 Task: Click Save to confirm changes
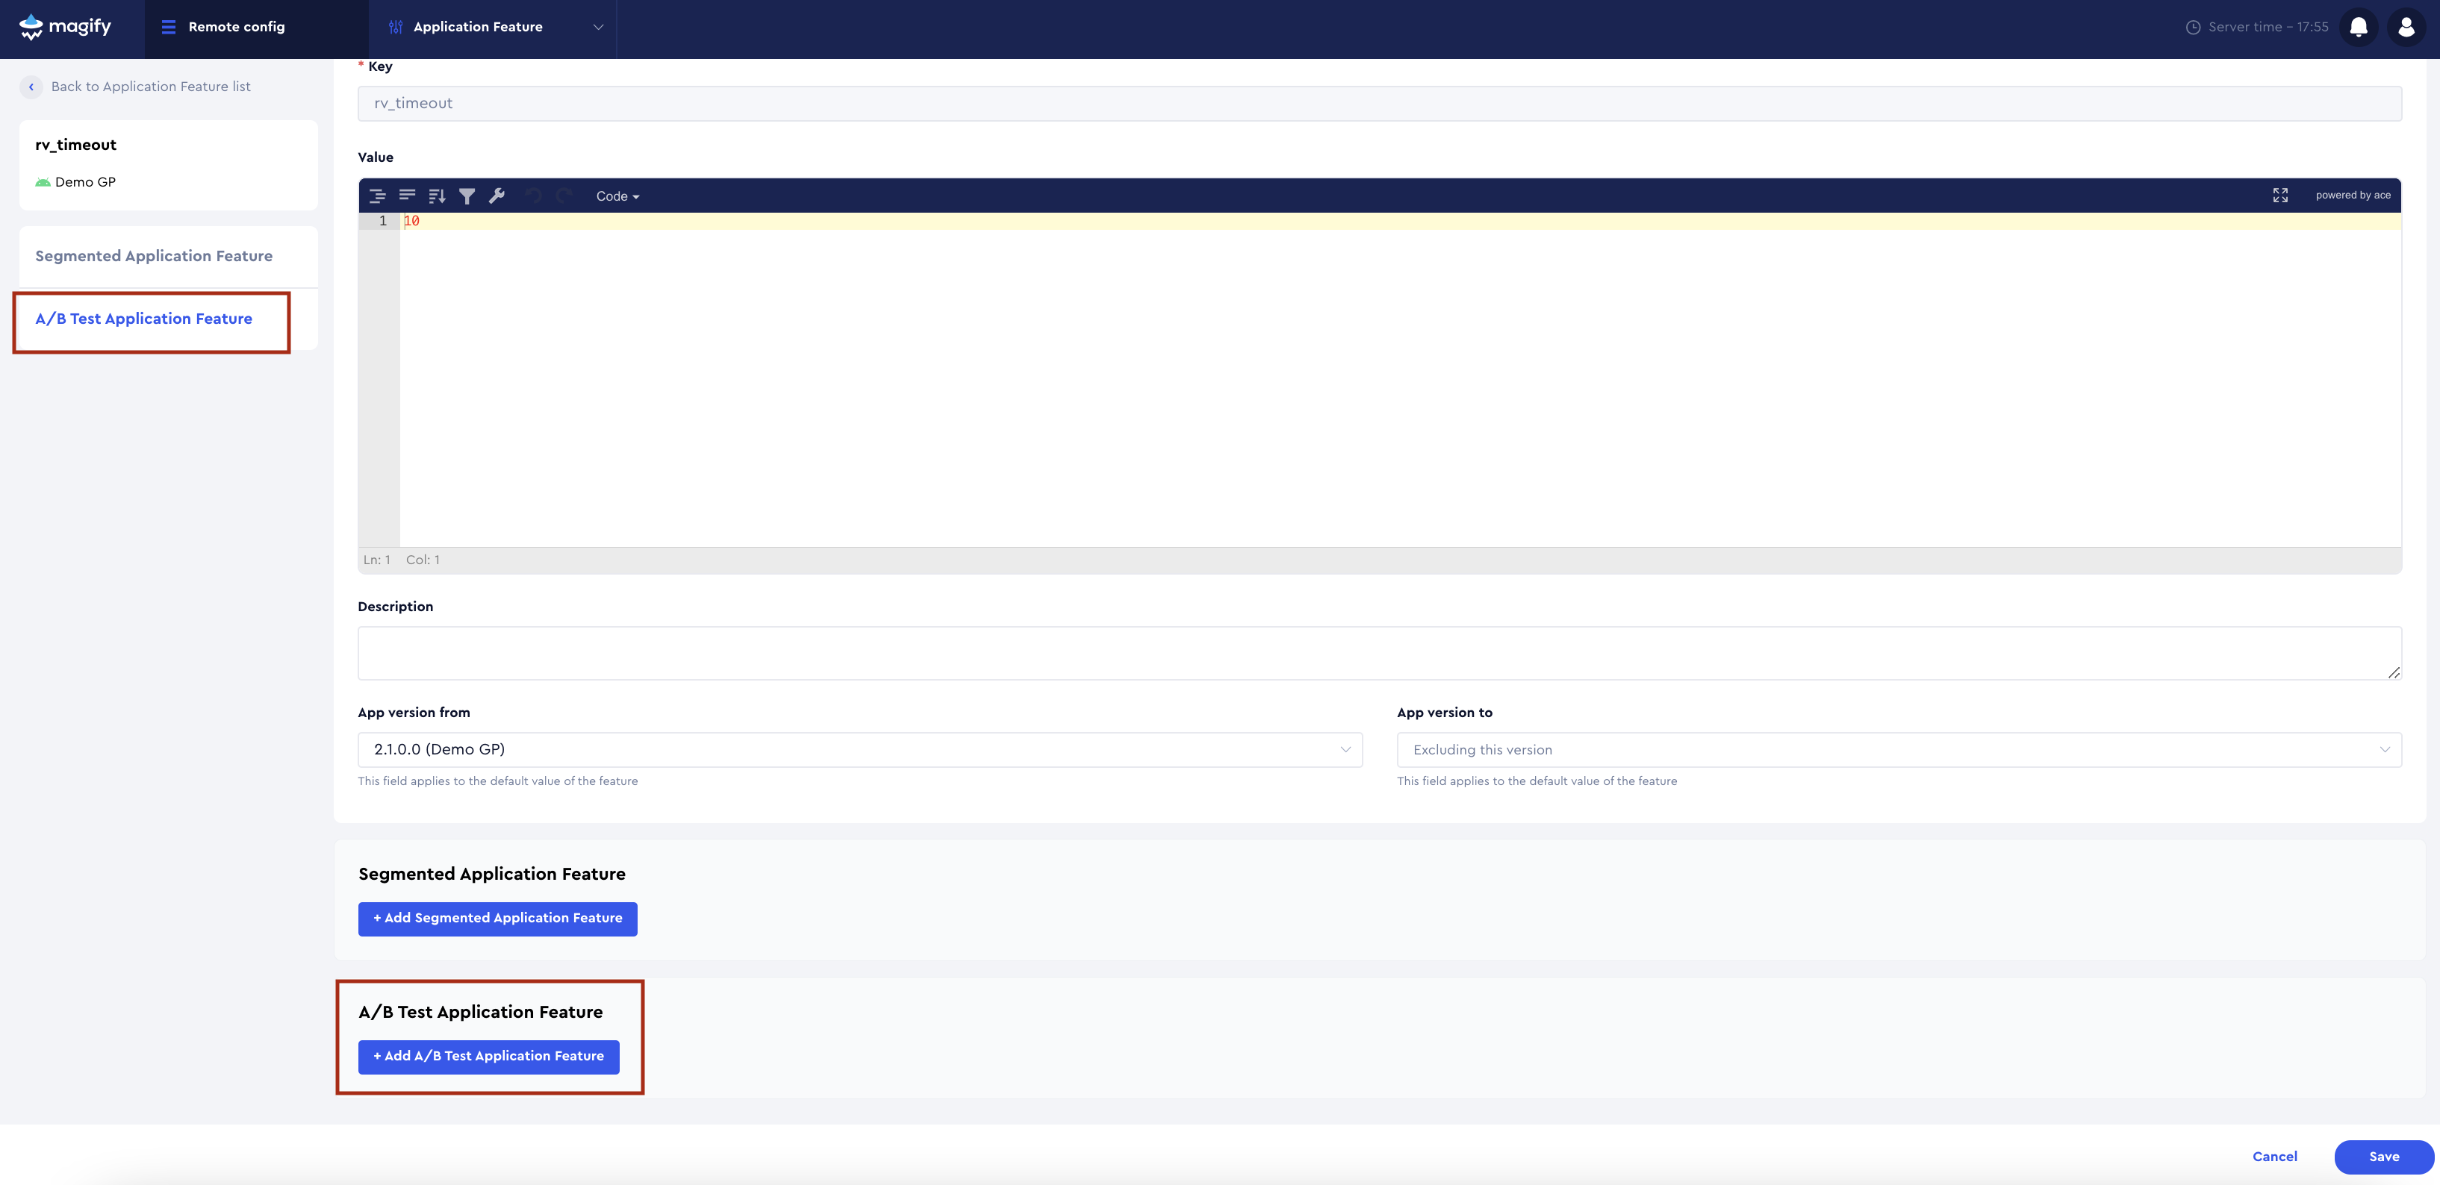[2383, 1156]
